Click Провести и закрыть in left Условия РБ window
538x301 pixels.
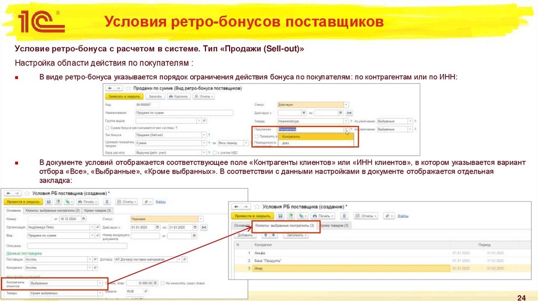(x=23, y=202)
